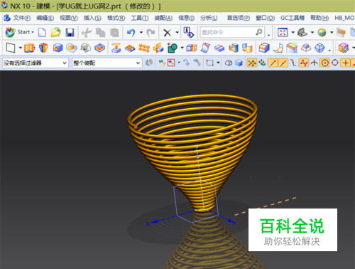The height and width of the screenshot is (269, 355).
Task: Undo the last action with the blue arrow
Action: [x=131, y=32]
